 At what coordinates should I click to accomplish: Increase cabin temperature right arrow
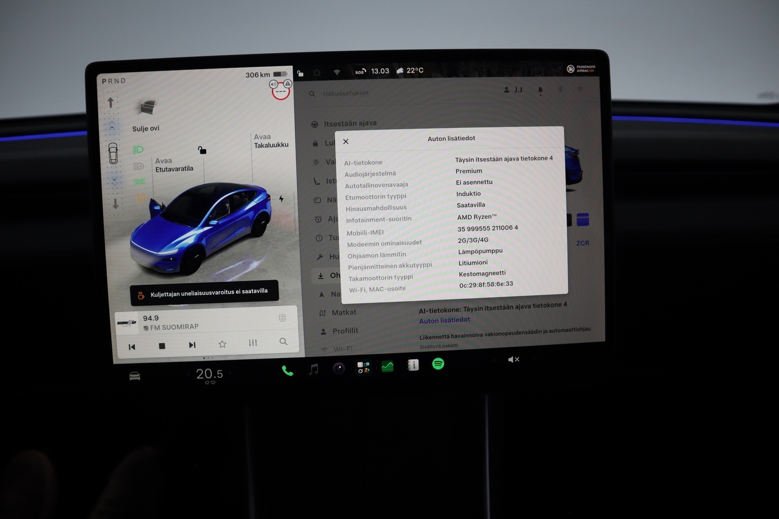[230, 373]
